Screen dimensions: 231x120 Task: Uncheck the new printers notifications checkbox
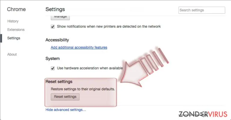click(53, 27)
